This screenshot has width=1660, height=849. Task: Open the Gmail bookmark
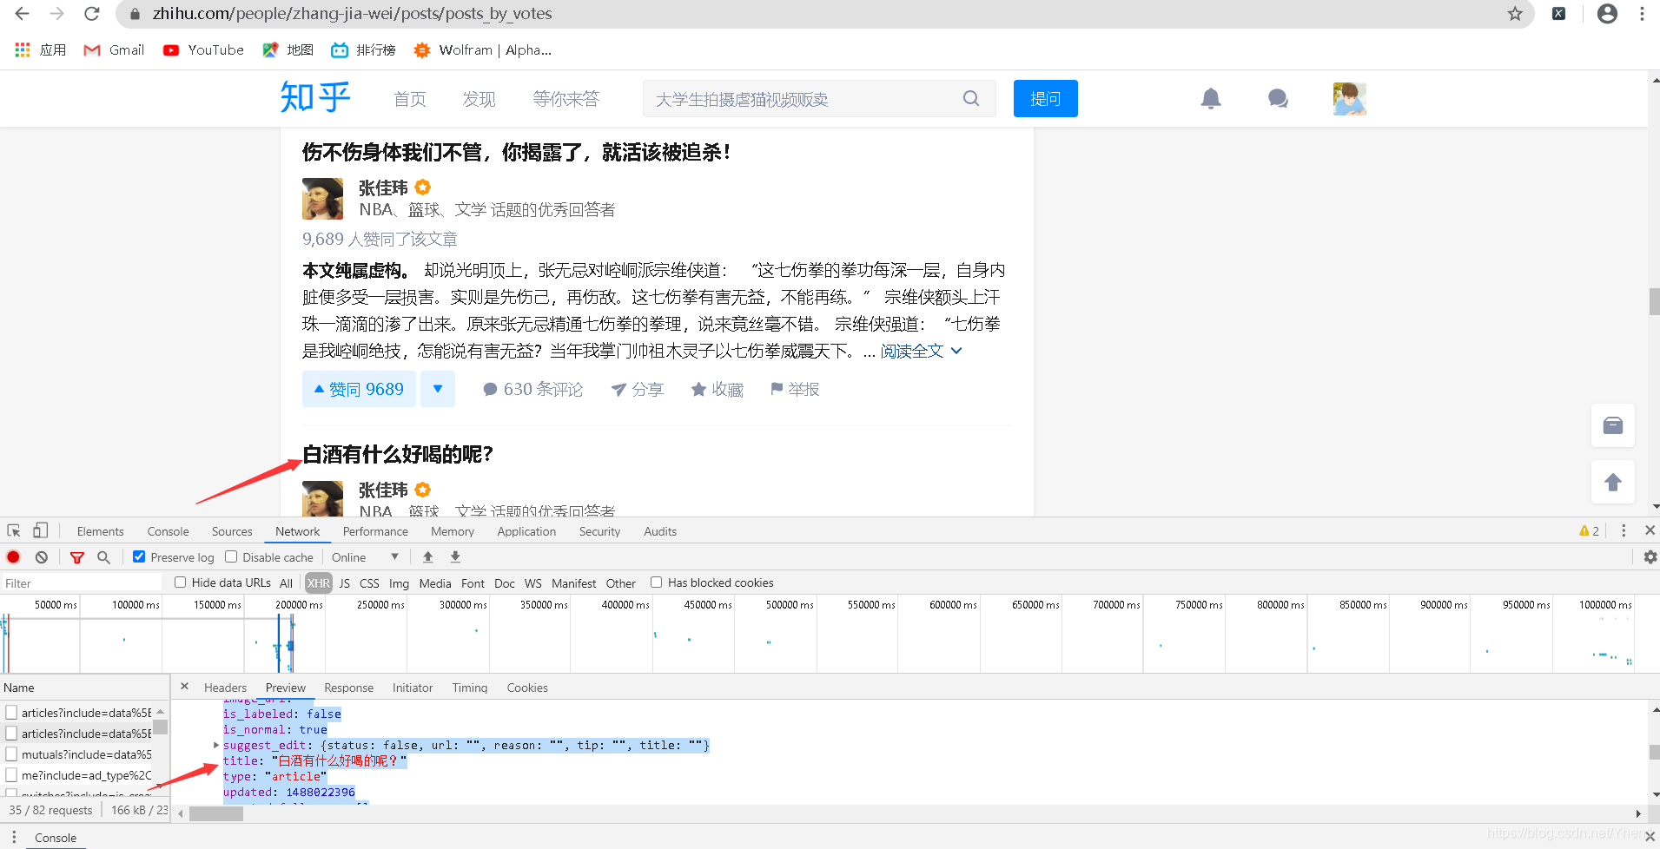[x=114, y=50]
